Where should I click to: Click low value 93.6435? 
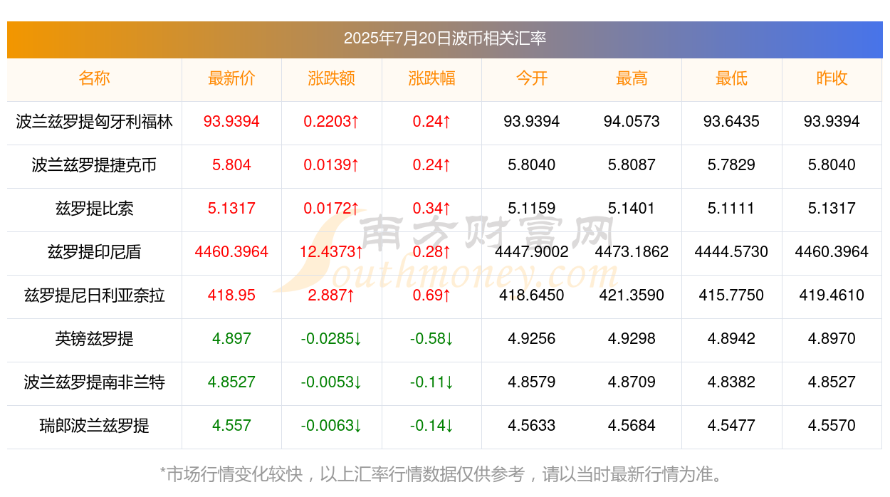(732, 122)
